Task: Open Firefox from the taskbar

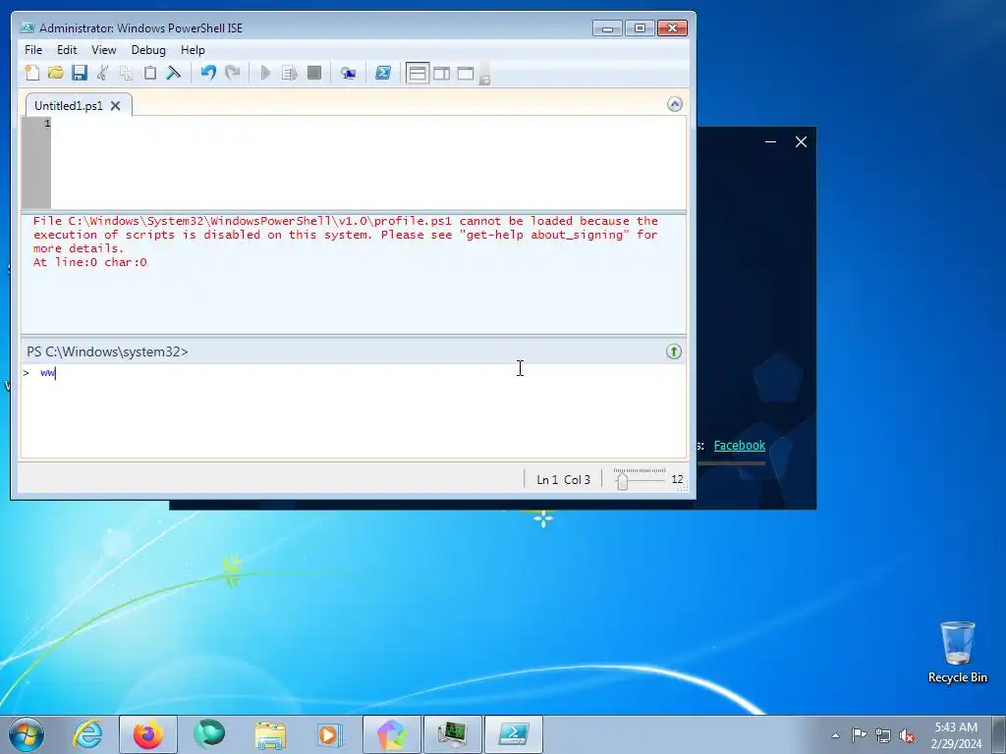Action: [x=147, y=734]
